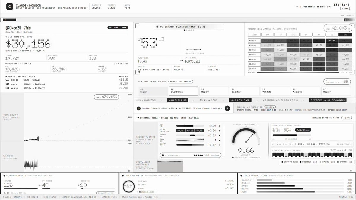356x200 pixels.
Task: Click the PARSED ✓ status pill
Action: (x=269, y=107)
